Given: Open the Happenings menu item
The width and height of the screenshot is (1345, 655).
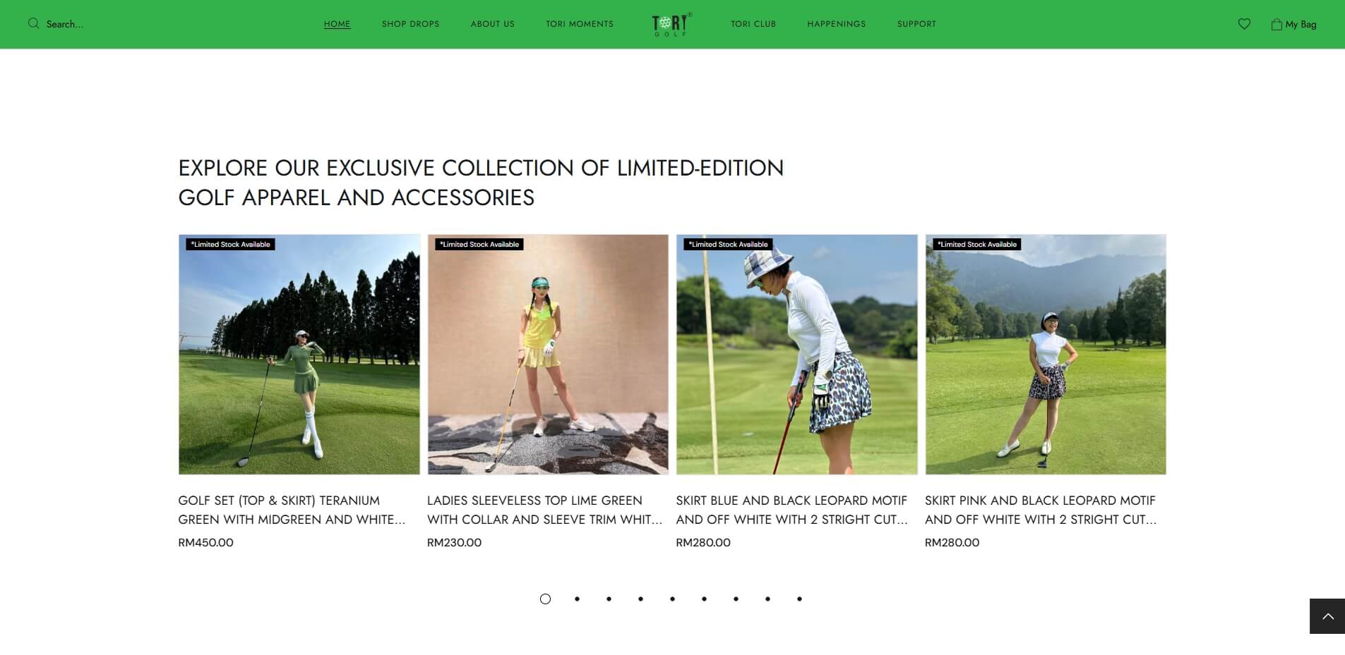Looking at the screenshot, I should point(837,24).
